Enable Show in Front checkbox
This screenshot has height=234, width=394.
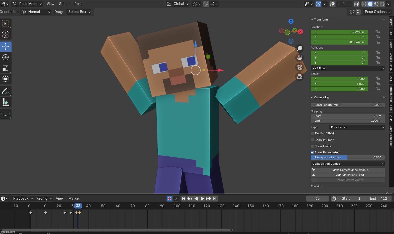click(x=312, y=140)
